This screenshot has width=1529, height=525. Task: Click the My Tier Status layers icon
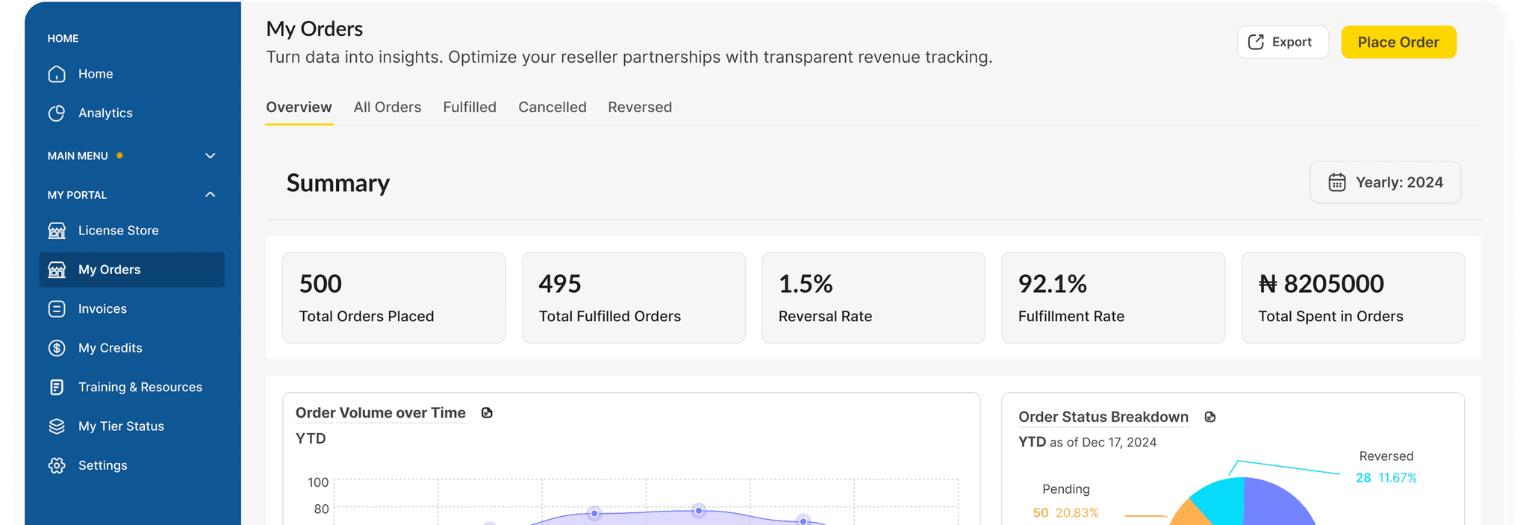click(x=57, y=426)
